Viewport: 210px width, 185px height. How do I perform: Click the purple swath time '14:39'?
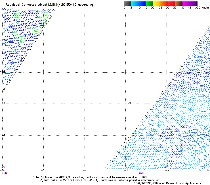(4, 173)
